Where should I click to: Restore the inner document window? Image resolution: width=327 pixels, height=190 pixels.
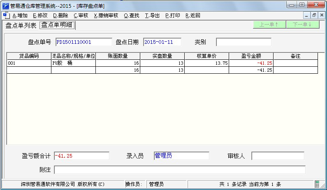pos(314,16)
